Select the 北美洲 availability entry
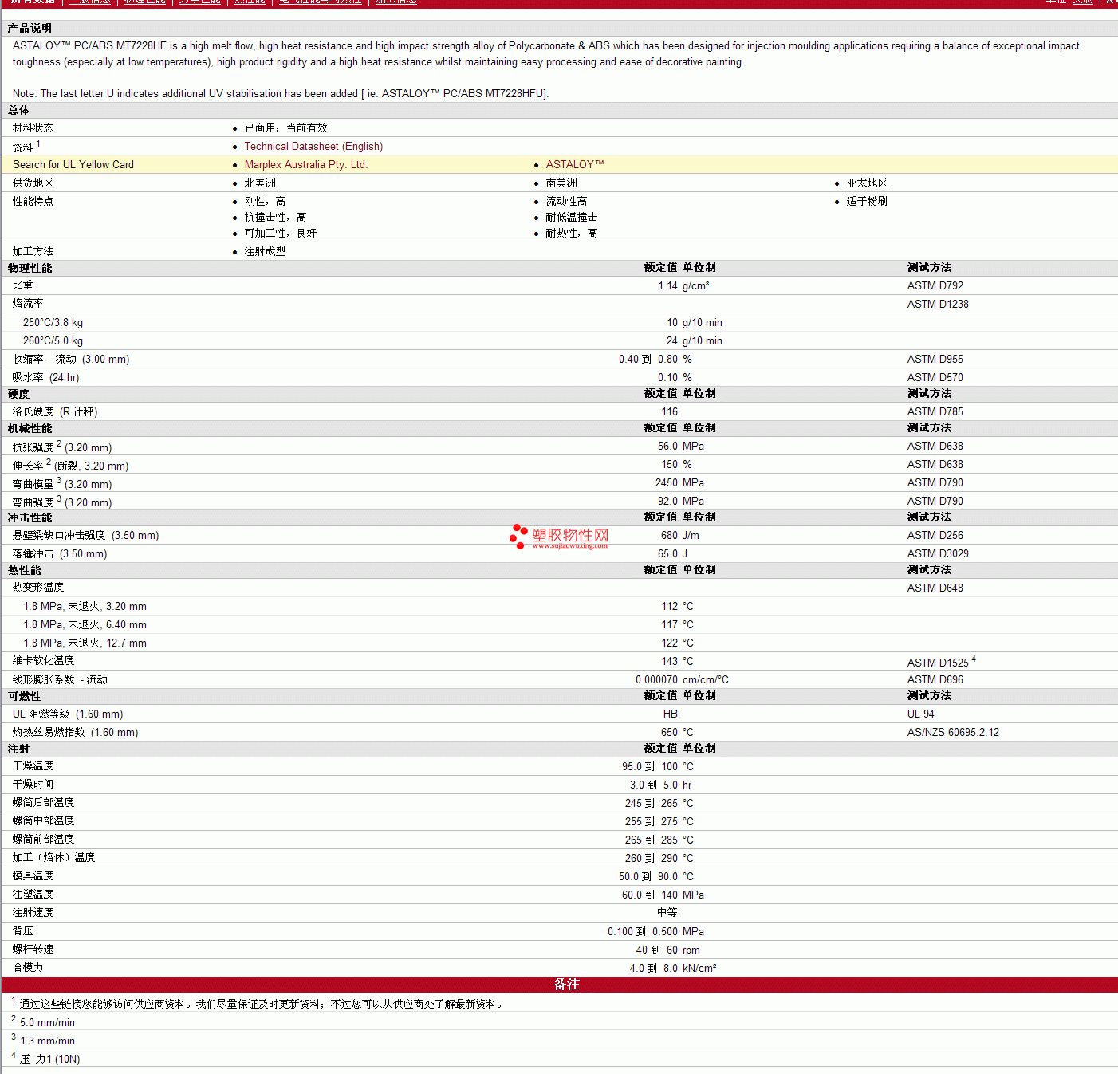This screenshot has height=1074, width=1118. click(x=261, y=183)
